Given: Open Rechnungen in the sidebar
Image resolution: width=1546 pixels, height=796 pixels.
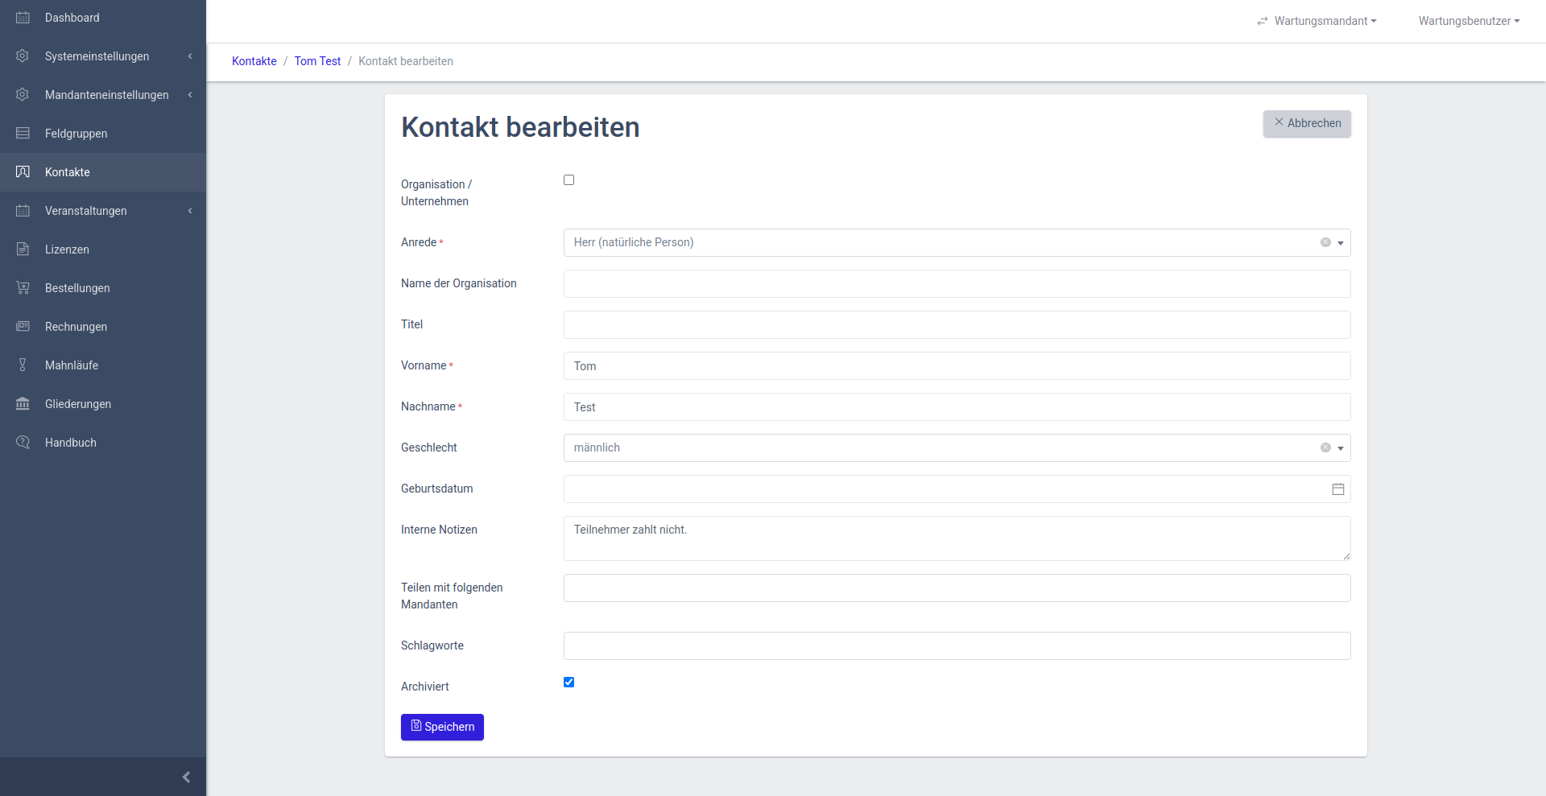Looking at the screenshot, I should click(76, 327).
